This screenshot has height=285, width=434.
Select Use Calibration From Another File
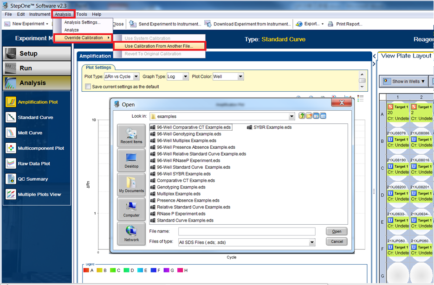click(x=159, y=46)
